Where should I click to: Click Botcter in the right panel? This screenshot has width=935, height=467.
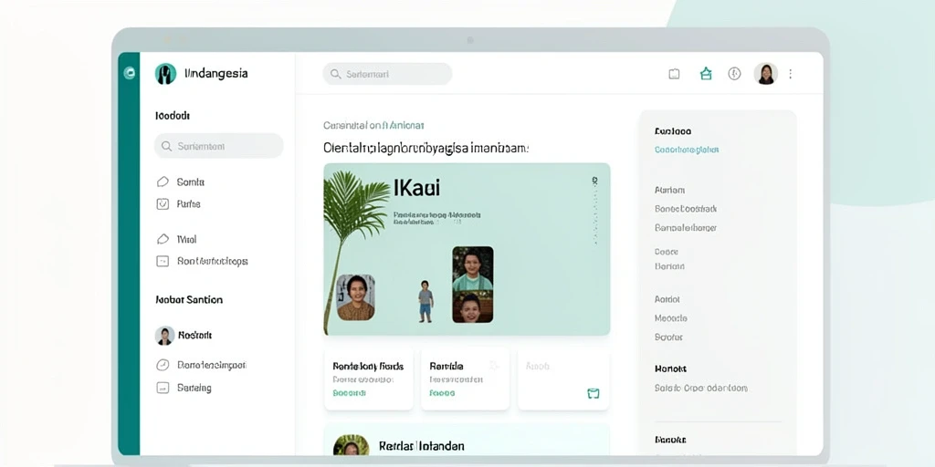tap(668, 337)
